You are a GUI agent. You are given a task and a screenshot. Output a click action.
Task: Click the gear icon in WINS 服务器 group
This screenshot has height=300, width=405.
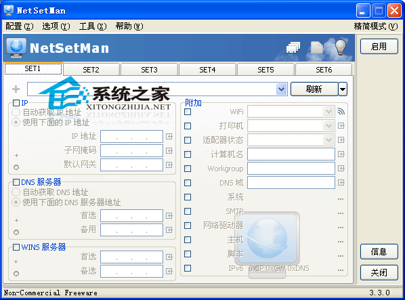point(16,274)
